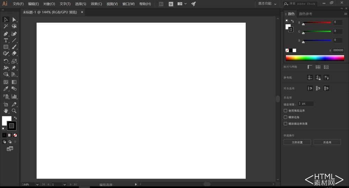The width and height of the screenshot is (349, 188).
Task: Open the 文件(F) menu
Action: [18, 4]
